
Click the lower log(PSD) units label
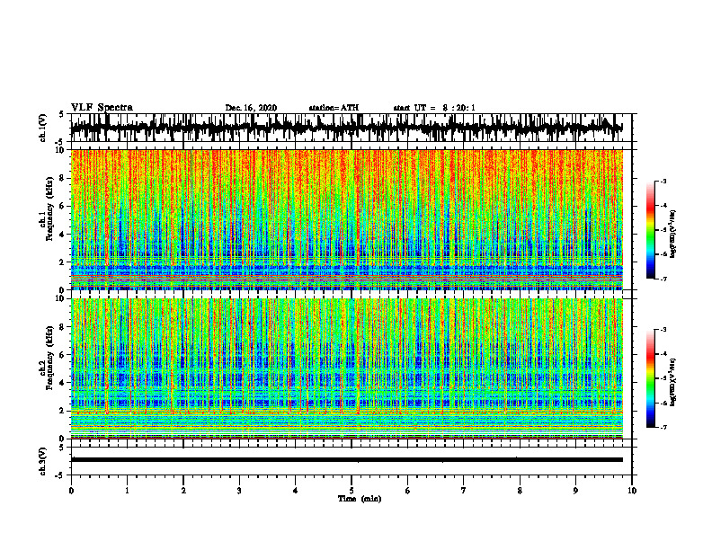[x=673, y=382]
